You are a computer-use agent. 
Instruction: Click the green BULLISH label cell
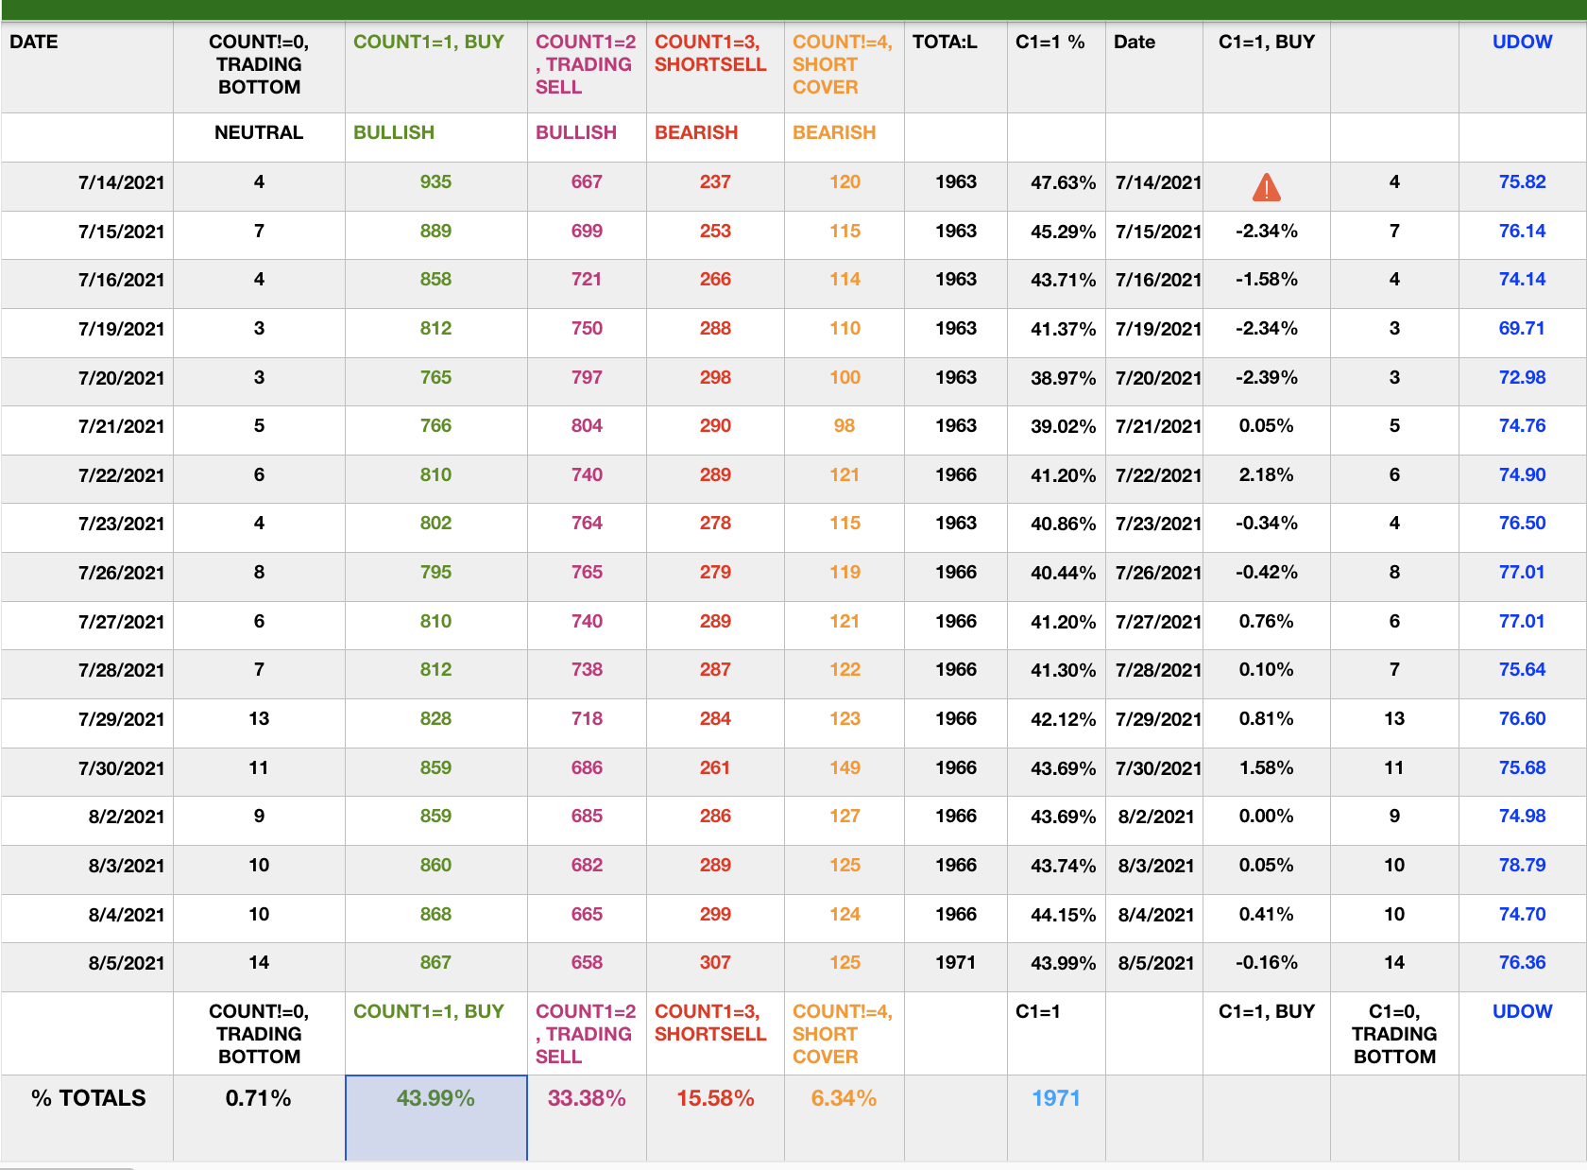tap(394, 132)
